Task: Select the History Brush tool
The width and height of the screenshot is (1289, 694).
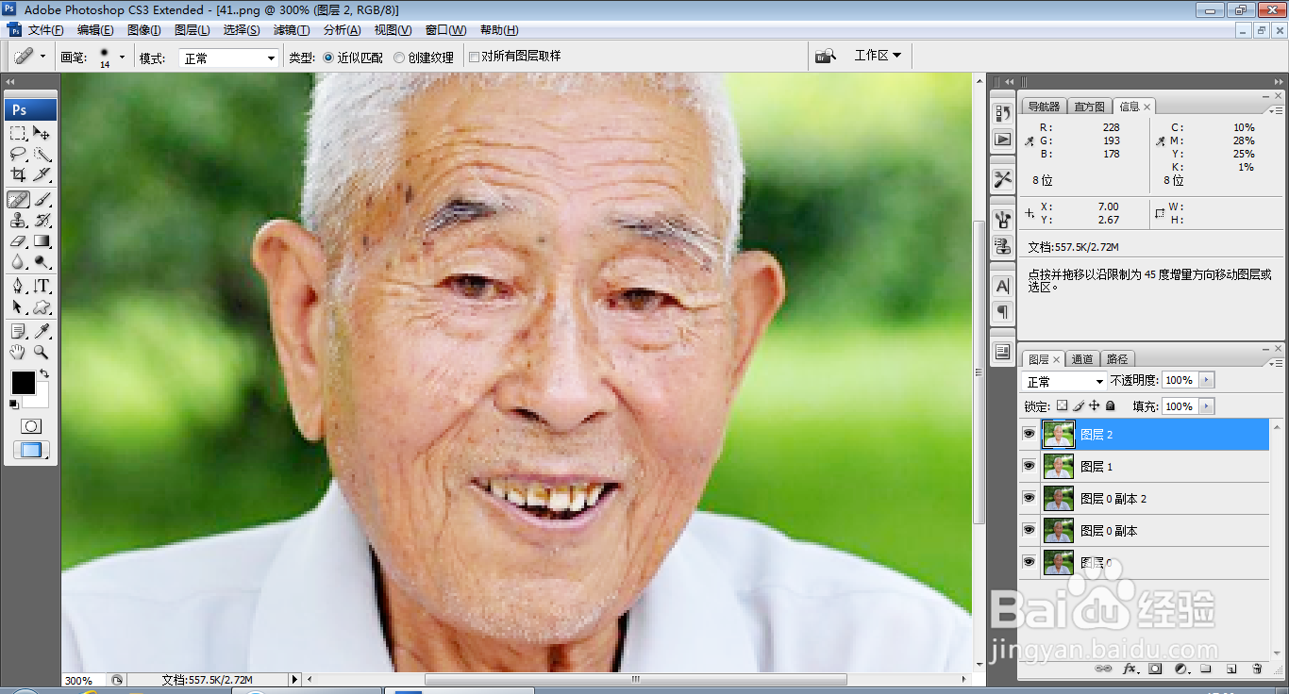Action: pos(42,220)
